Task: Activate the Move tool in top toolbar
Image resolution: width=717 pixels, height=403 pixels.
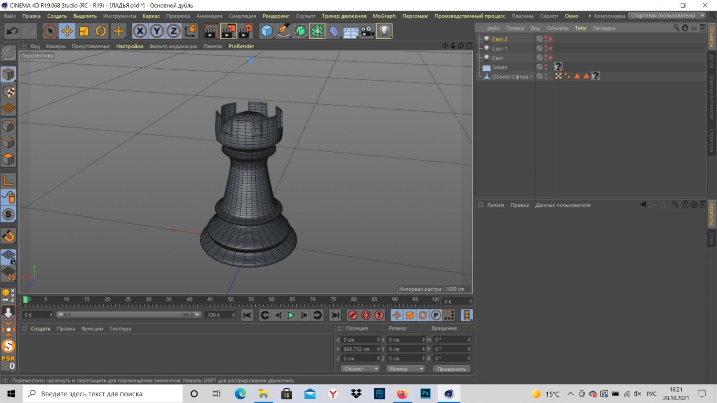Action: [67, 31]
